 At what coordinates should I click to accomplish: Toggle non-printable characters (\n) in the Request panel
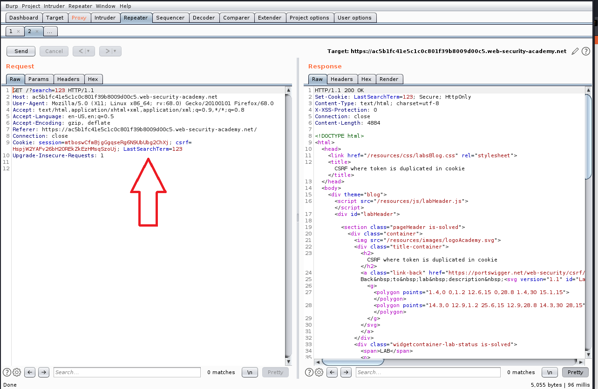point(250,372)
